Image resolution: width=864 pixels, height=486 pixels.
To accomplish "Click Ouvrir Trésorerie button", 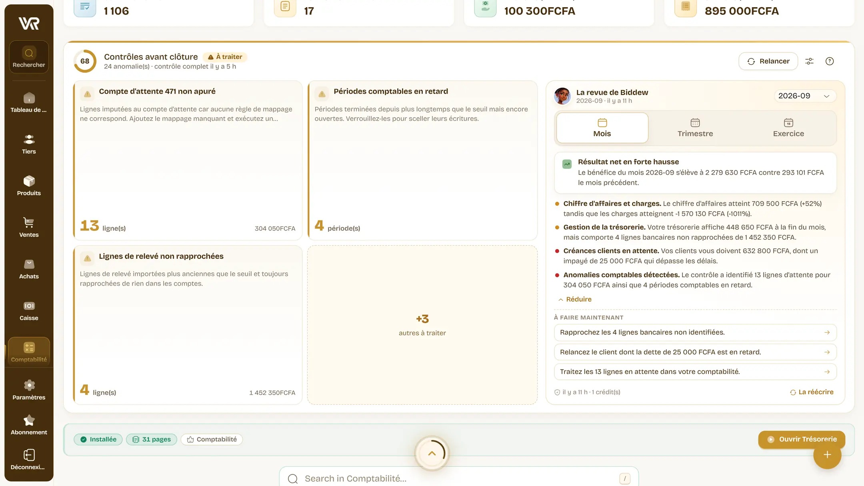I will point(802,439).
